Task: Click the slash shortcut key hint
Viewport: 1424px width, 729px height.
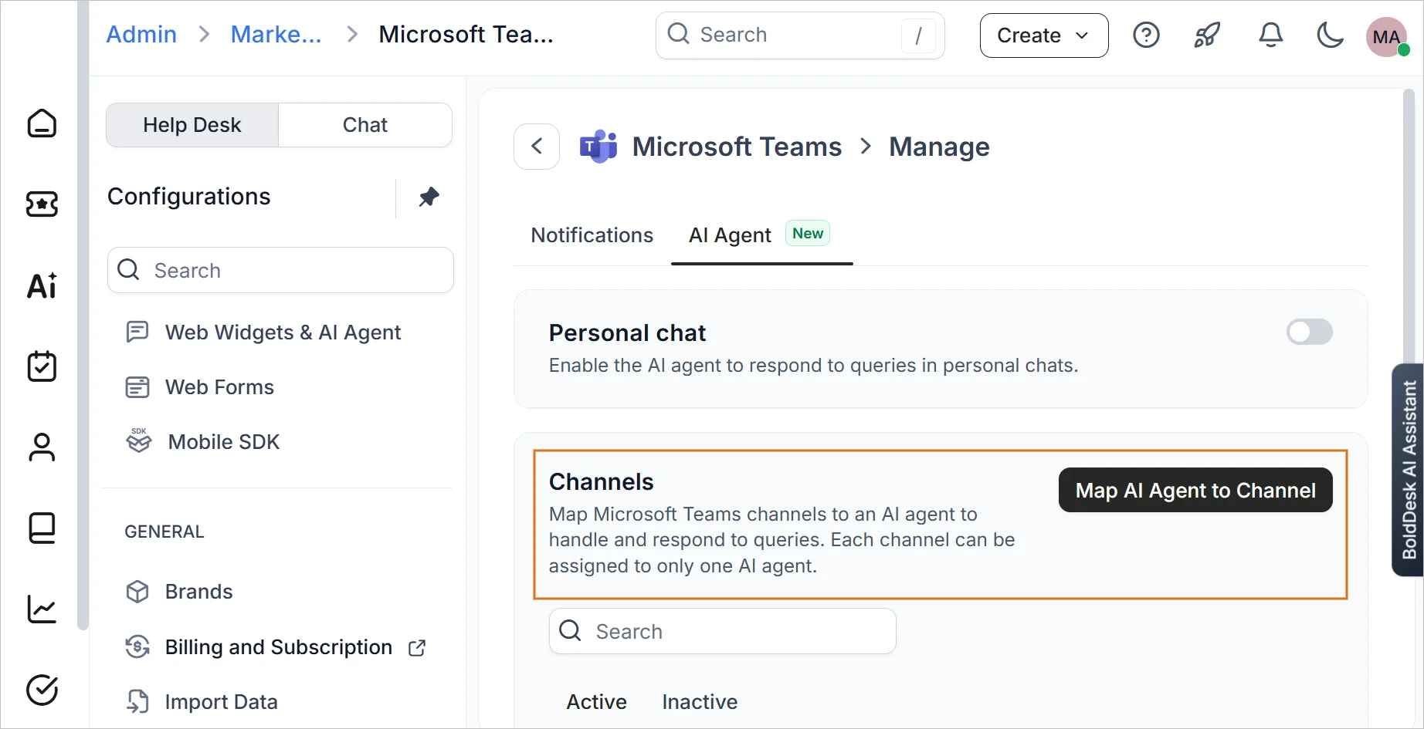Action: pos(918,35)
